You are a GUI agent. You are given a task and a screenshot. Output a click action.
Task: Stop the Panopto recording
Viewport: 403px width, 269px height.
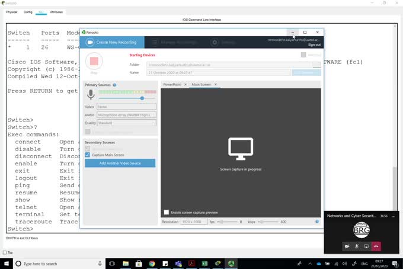click(x=94, y=61)
